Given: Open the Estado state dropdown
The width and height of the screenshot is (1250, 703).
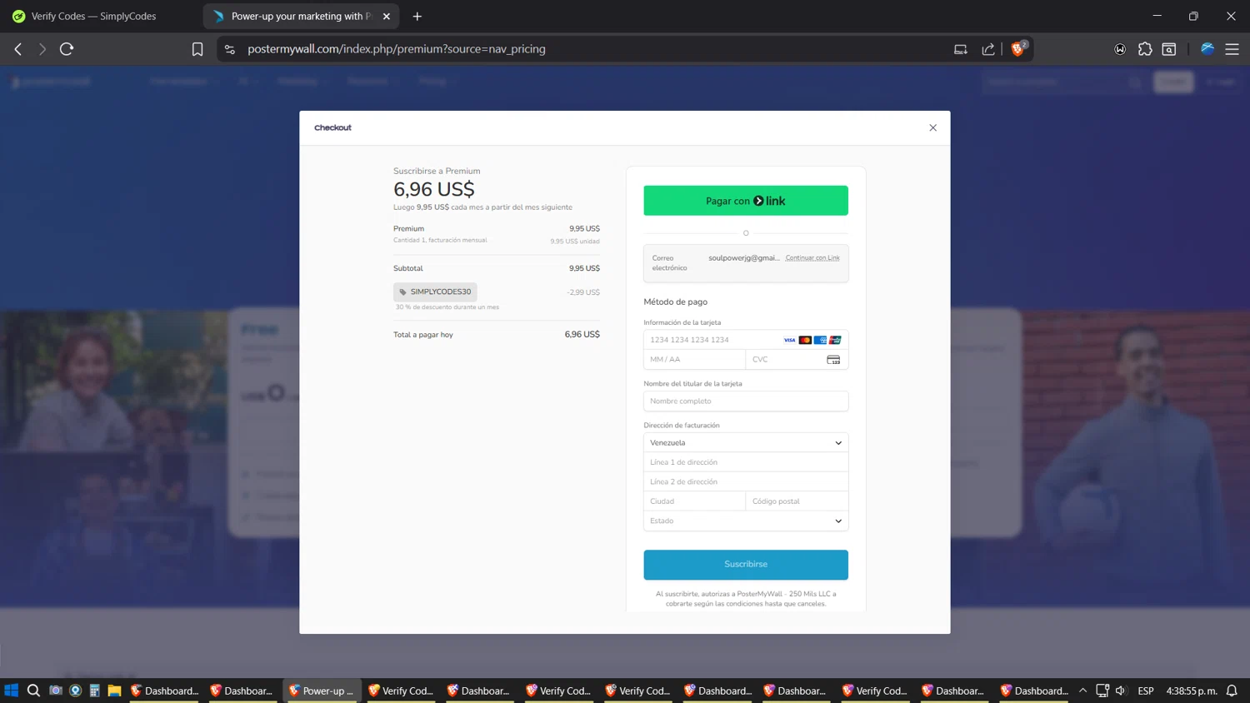Looking at the screenshot, I should coord(745,521).
